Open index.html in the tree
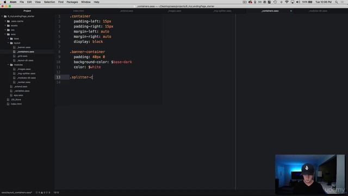The image size is (348, 196). coord(16,104)
